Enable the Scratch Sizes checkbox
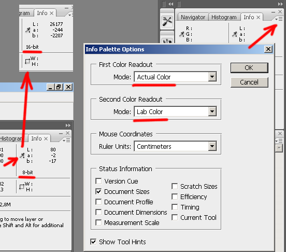Viewport: 286px width, 252px height. tap(175, 186)
